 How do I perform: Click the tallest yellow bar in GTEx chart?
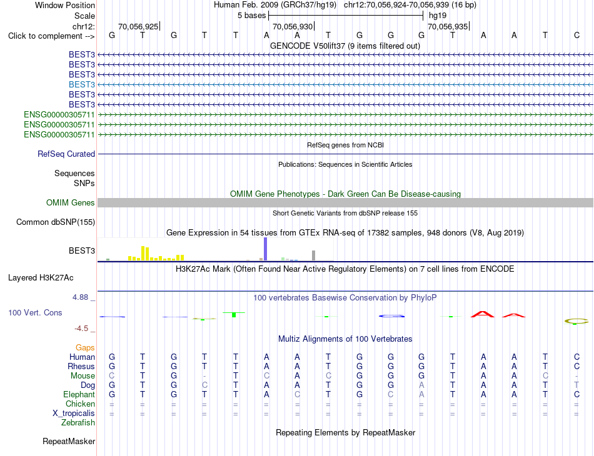coord(143,253)
